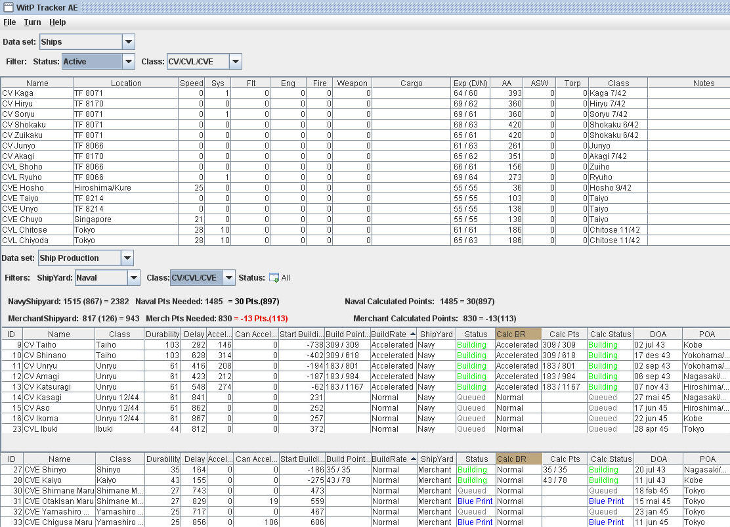
Task: Open the File menu
Action: (x=10, y=22)
